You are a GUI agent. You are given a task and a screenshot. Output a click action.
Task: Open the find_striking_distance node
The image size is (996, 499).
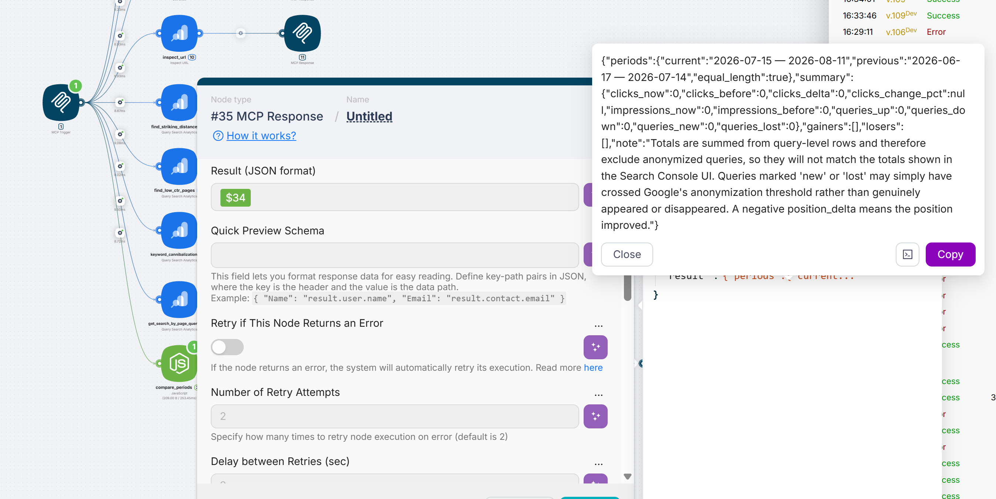(179, 102)
